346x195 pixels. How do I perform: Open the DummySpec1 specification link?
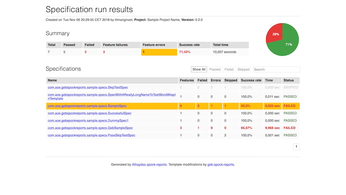click(88, 121)
